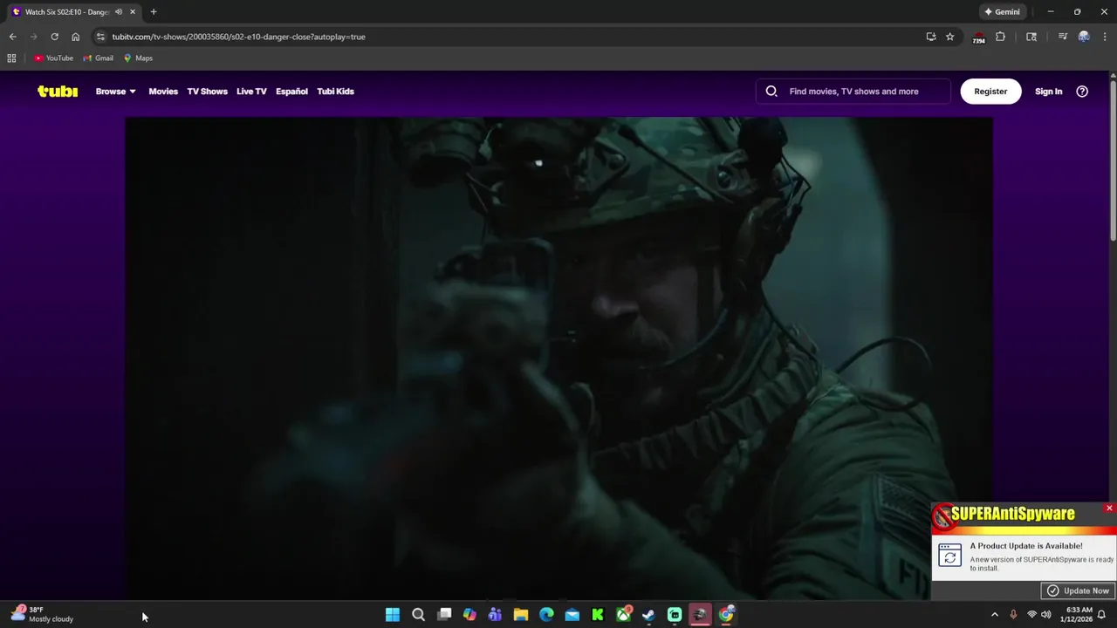Reload the current page
Image resolution: width=1117 pixels, height=628 pixels.
click(x=54, y=37)
